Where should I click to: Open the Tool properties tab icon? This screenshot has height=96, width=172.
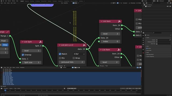(x=143, y=35)
